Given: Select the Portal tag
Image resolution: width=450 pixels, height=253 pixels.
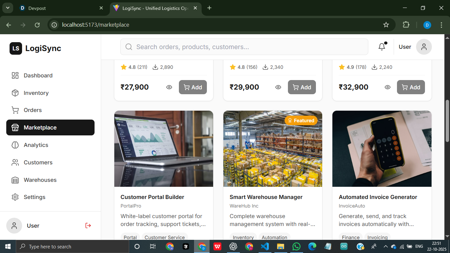Looking at the screenshot, I should (x=130, y=237).
